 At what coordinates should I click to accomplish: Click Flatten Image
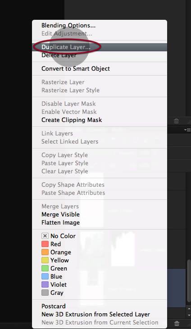(x=60, y=222)
